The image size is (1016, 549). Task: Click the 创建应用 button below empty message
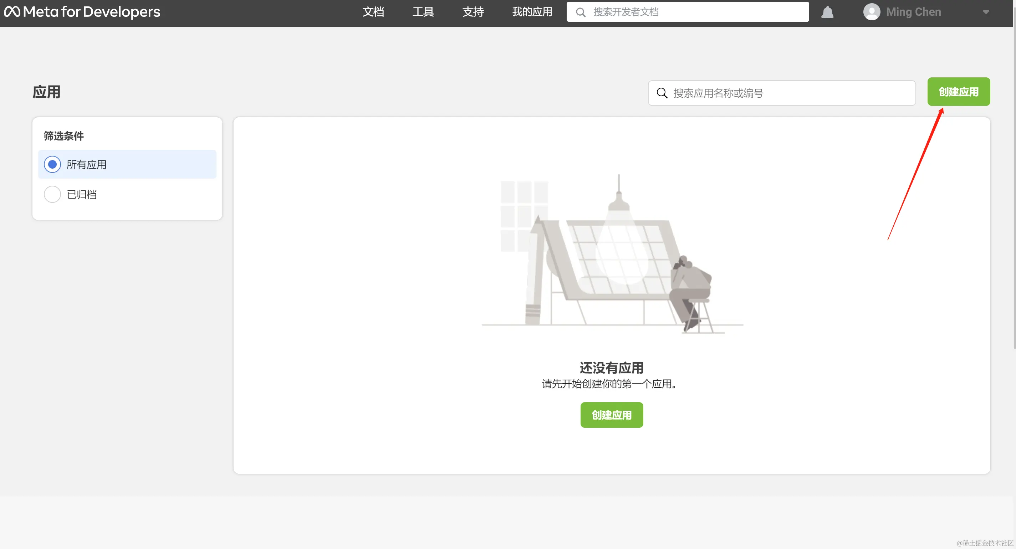point(611,415)
